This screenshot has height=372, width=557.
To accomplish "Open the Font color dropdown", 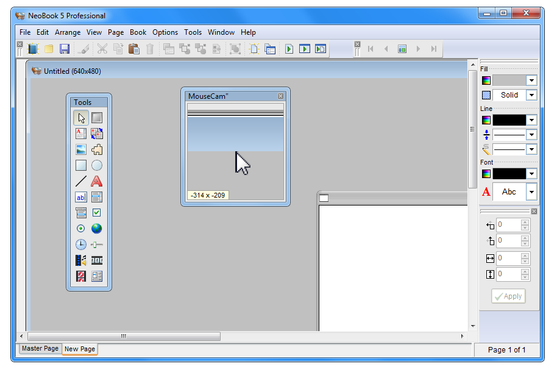I will pos(531,174).
